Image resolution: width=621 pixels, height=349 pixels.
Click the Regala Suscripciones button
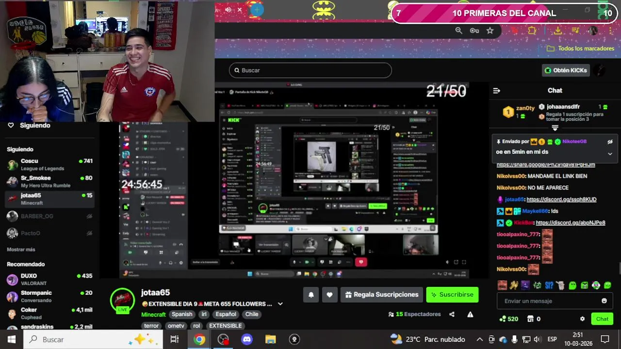tap(381, 295)
